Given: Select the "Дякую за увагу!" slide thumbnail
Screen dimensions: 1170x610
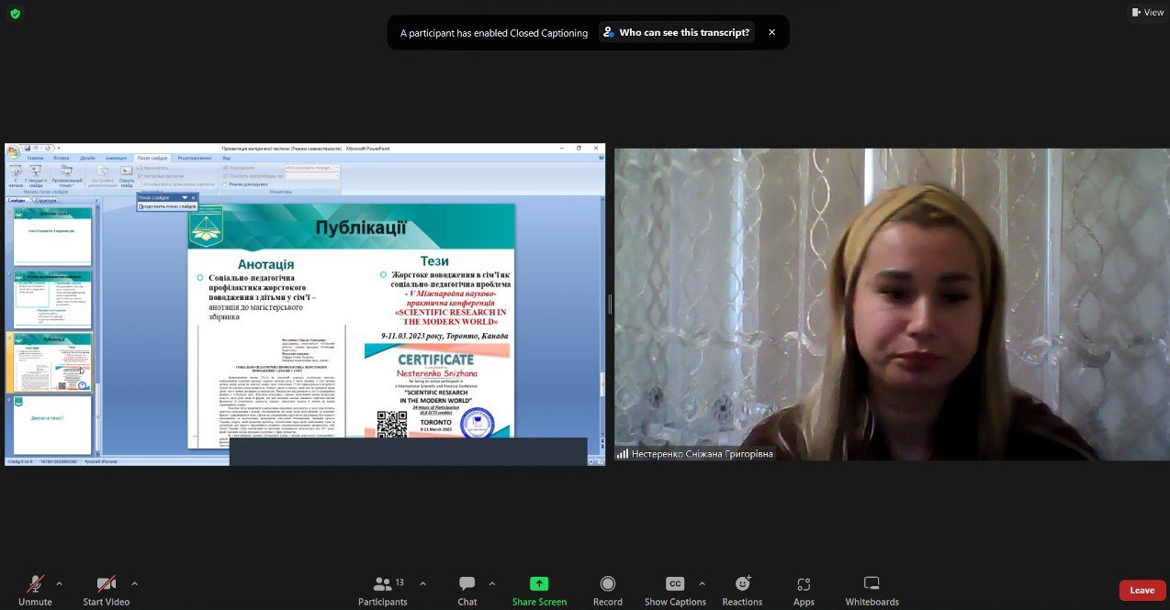Looking at the screenshot, I should click(52, 425).
